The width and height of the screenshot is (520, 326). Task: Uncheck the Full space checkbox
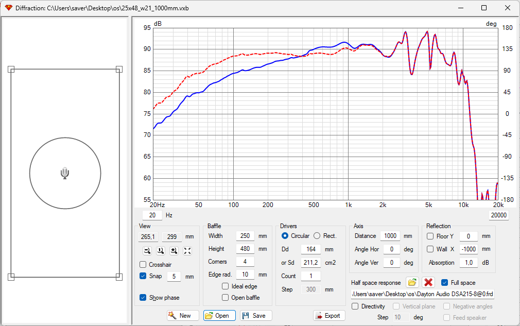pos(445,283)
